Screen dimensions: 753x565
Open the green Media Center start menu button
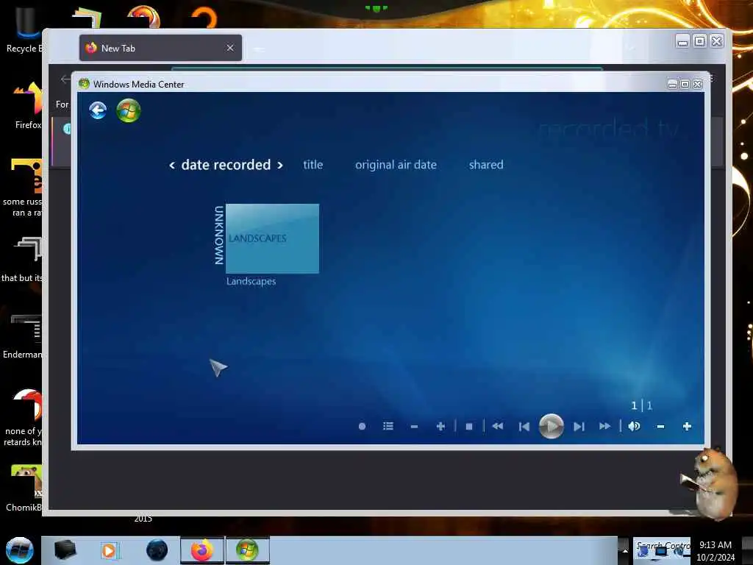coord(128,110)
